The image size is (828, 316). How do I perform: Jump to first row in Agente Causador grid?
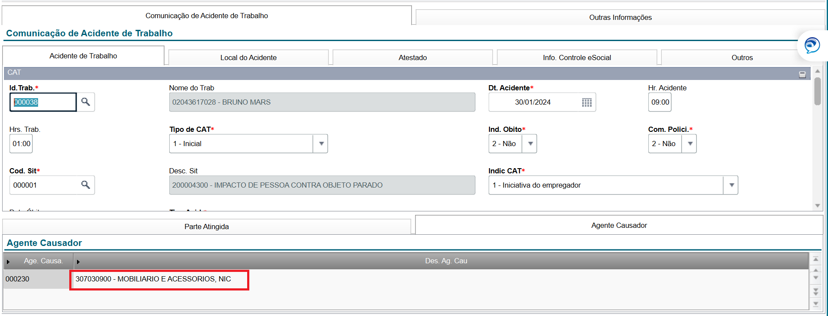point(815,259)
